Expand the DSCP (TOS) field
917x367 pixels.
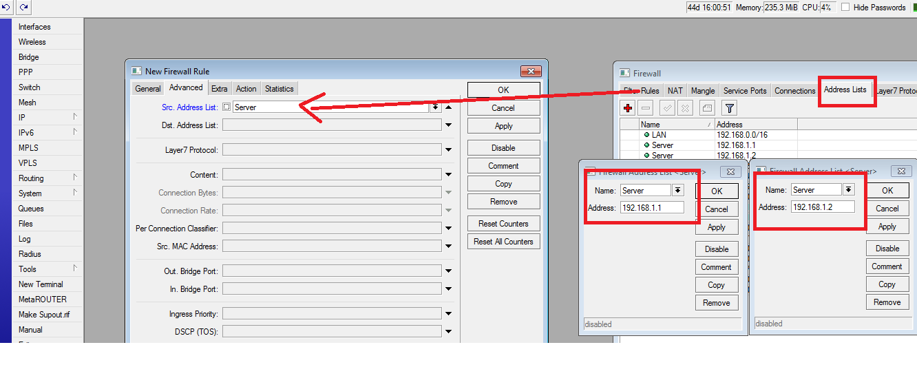(x=449, y=332)
